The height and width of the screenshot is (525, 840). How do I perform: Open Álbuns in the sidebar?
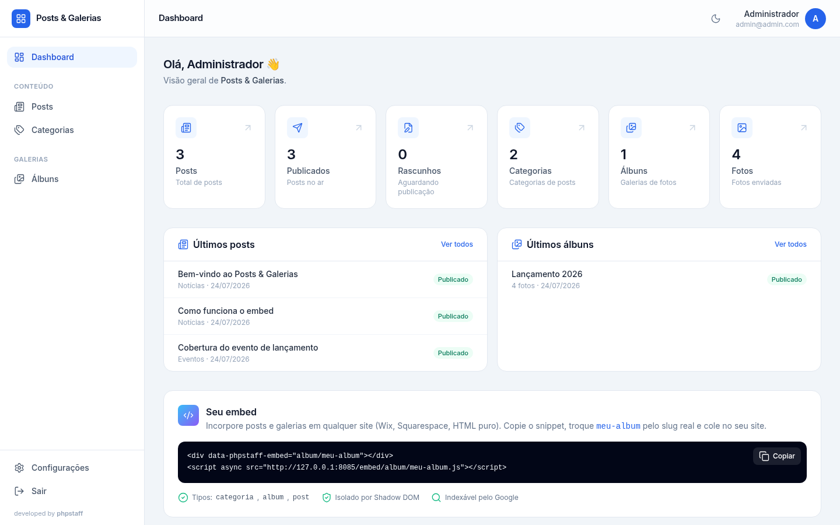[x=72, y=179]
